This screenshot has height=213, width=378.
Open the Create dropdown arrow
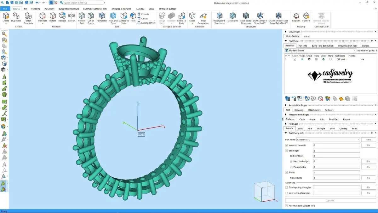[6, 24]
